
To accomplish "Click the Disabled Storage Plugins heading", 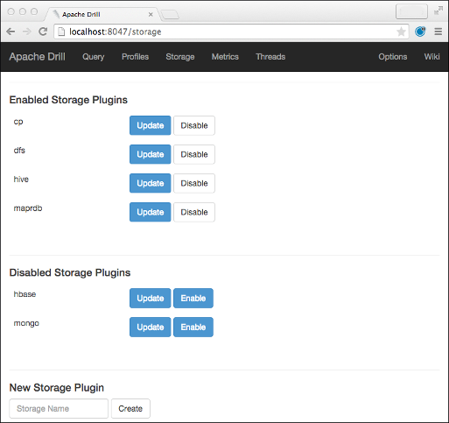I will (x=70, y=272).
